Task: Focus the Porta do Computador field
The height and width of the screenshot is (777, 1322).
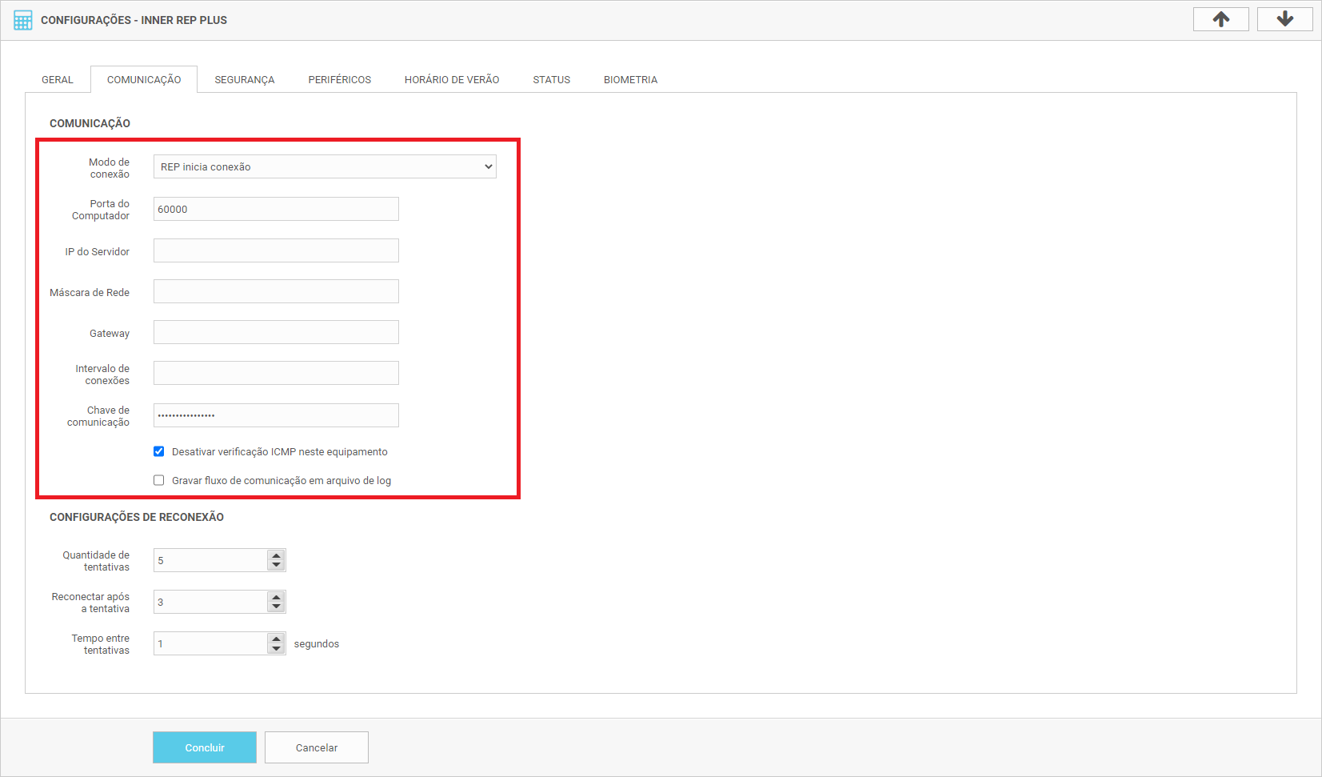Action: (276, 209)
